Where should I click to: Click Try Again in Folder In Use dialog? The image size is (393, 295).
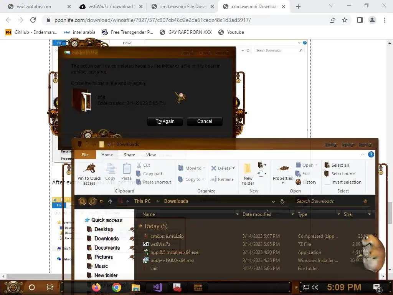point(165,121)
